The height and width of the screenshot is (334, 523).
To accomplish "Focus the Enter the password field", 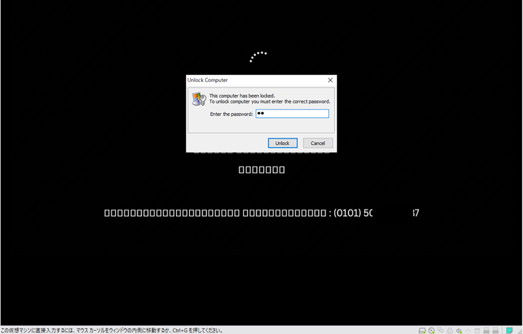I will (292, 114).
